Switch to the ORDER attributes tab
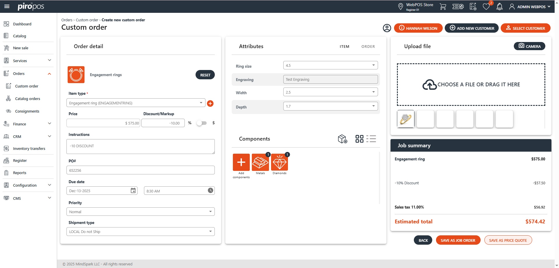Viewport: 559px width, 268px height. 368,47
